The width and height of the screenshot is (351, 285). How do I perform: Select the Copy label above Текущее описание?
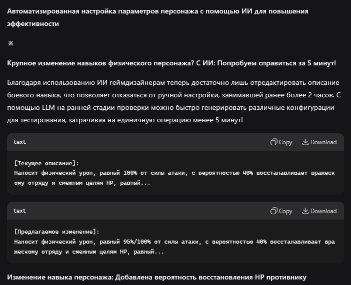point(285,142)
